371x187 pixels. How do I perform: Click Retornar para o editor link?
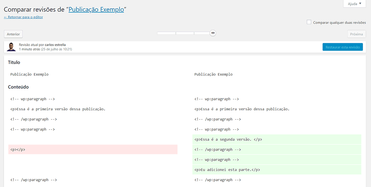(23, 17)
